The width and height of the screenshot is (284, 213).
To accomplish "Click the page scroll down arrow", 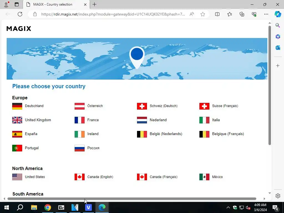I will pyautogui.click(x=270, y=193).
